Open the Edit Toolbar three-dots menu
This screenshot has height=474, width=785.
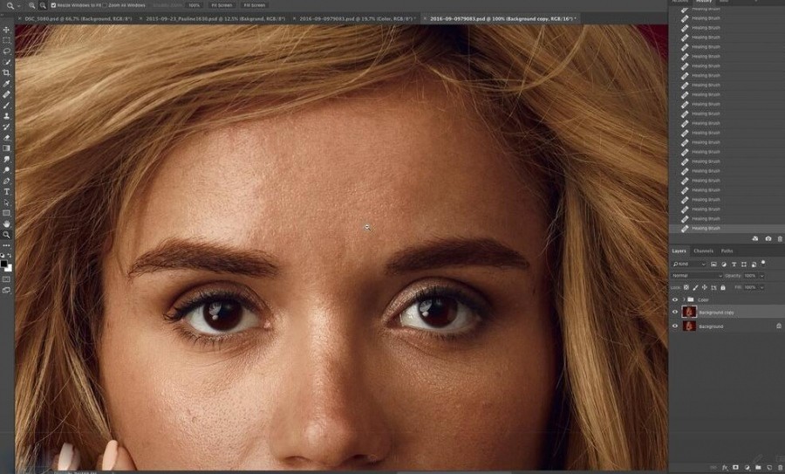(x=6, y=245)
